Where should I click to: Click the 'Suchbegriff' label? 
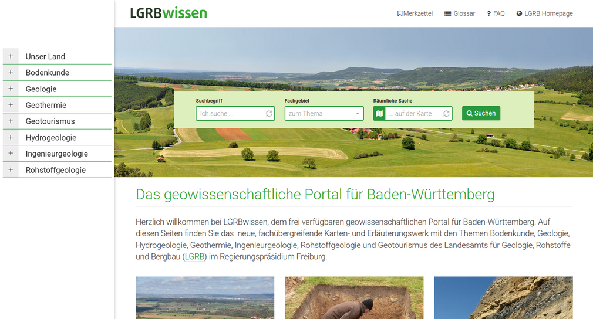click(x=209, y=101)
